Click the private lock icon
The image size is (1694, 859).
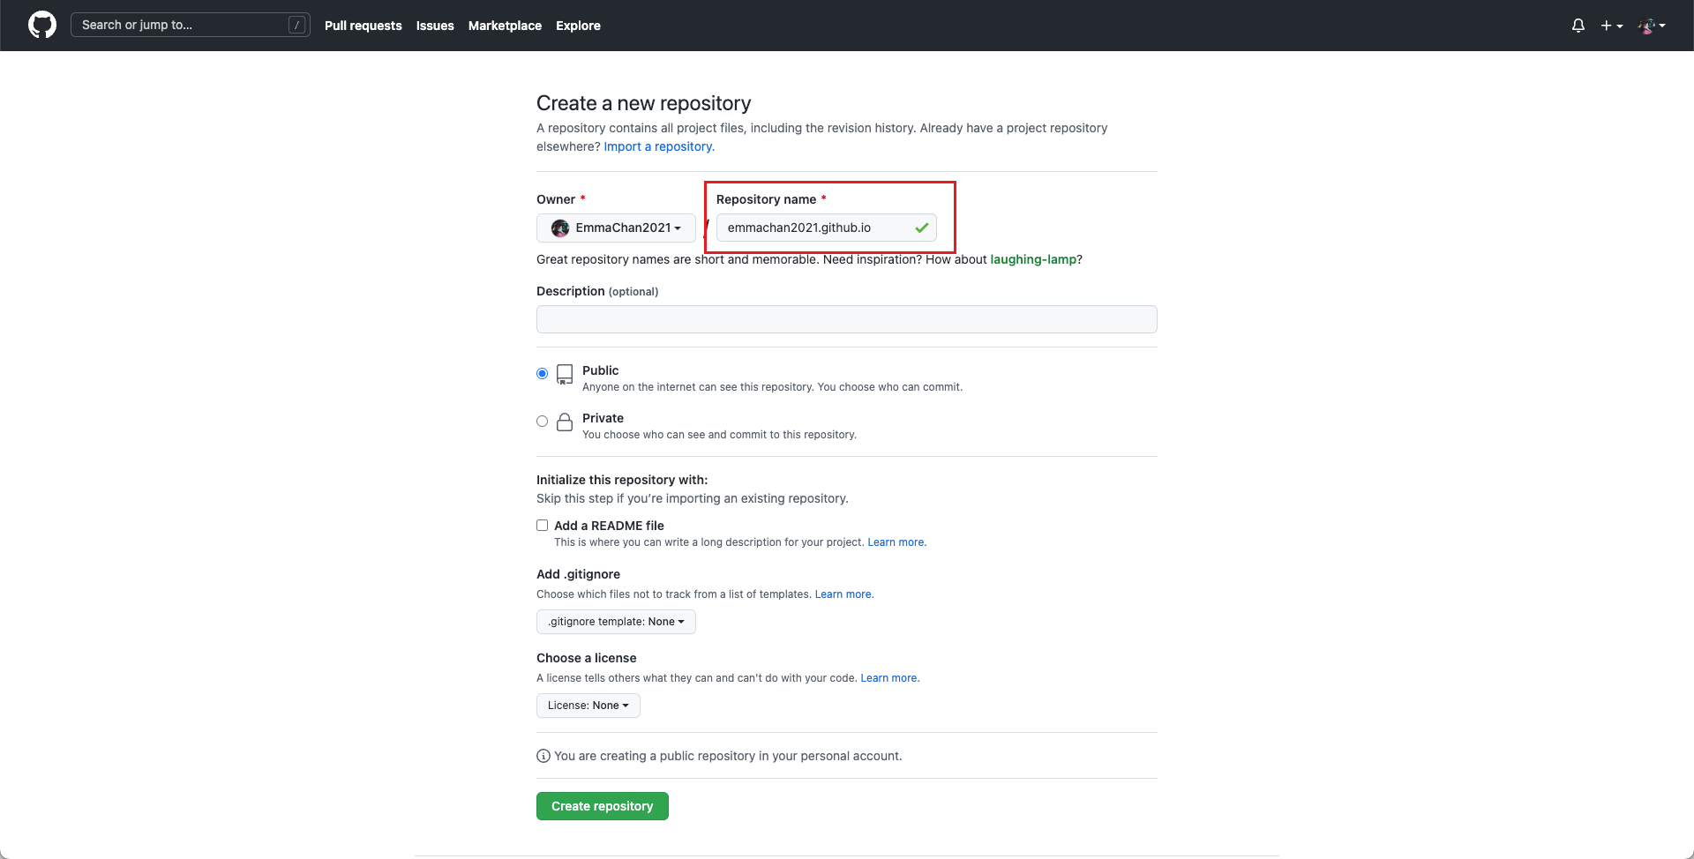[565, 422]
